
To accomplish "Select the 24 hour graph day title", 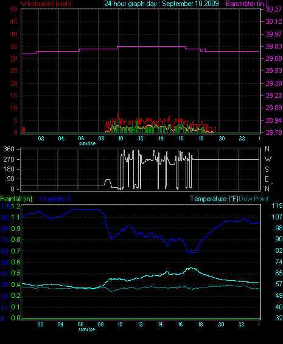I will coord(161,4).
